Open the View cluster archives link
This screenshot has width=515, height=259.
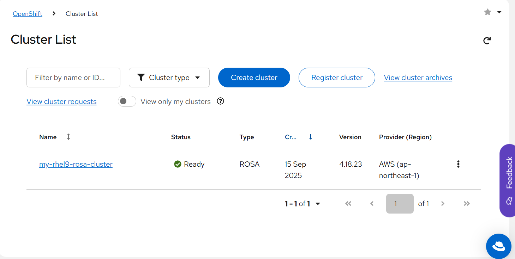click(x=418, y=78)
